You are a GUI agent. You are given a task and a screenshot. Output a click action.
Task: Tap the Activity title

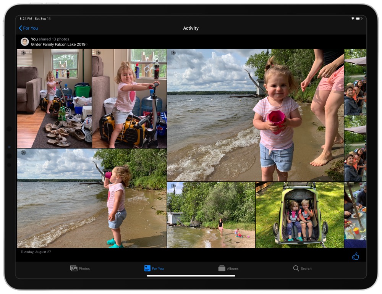(x=191, y=28)
